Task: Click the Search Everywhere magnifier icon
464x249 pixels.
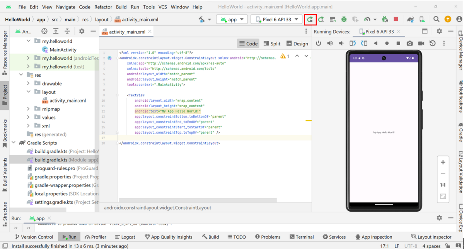Action: 436,19
